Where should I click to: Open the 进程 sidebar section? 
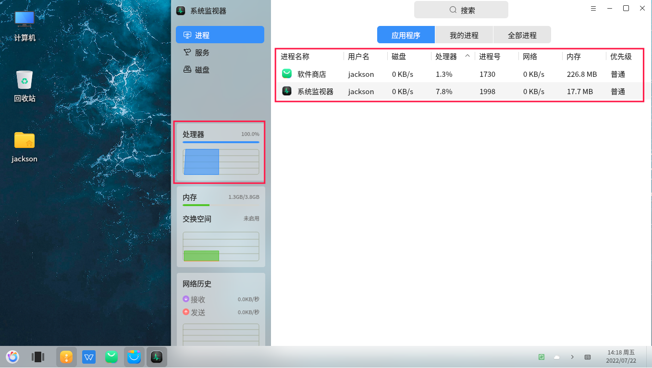[x=220, y=35]
